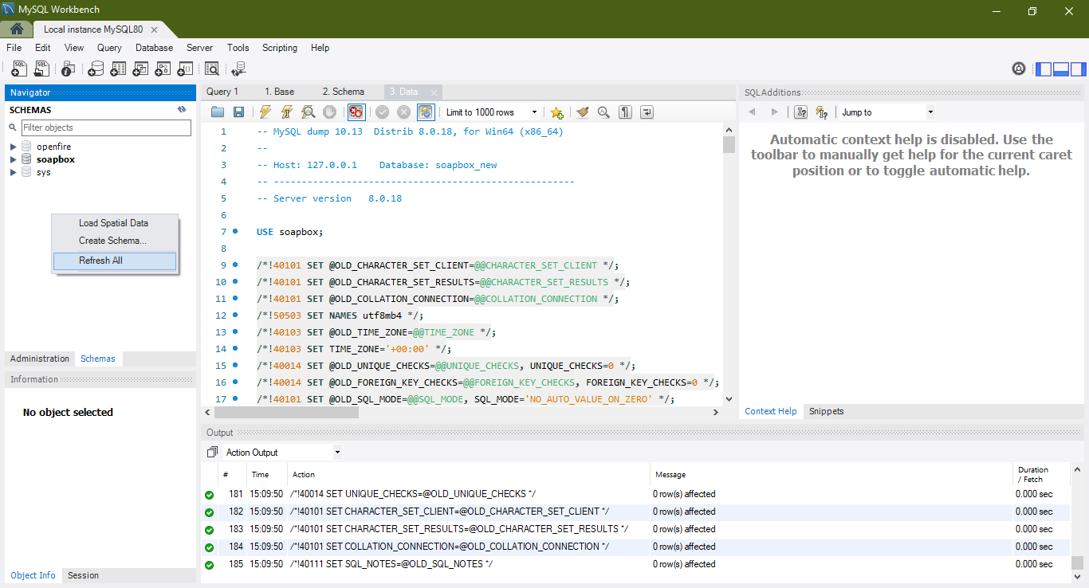The image size is (1089, 588).
Task: Expand the openfire schema tree node
Action: click(x=14, y=147)
